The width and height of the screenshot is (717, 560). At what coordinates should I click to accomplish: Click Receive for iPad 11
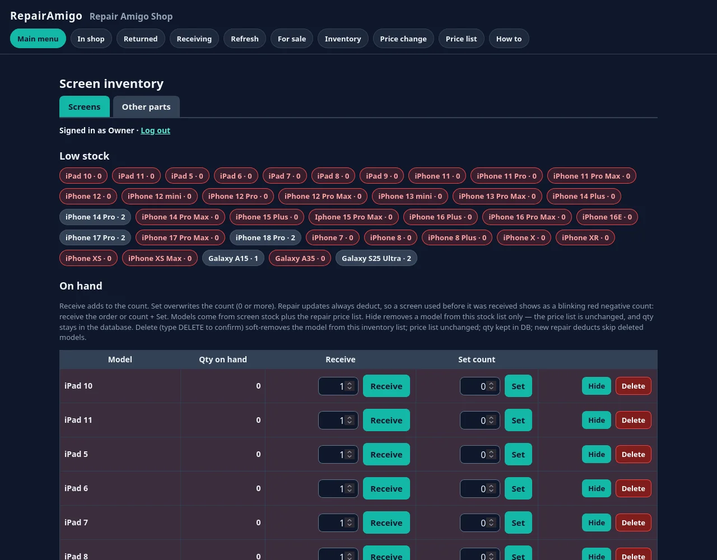tap(387, 420)
